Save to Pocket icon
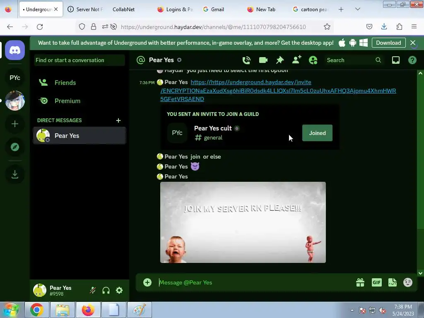This screenshot has width=424, height=318. 369,26
